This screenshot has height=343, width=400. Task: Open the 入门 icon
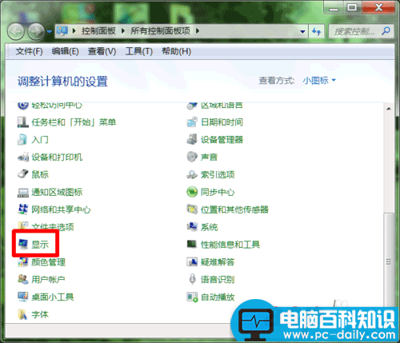pos(22,140)
